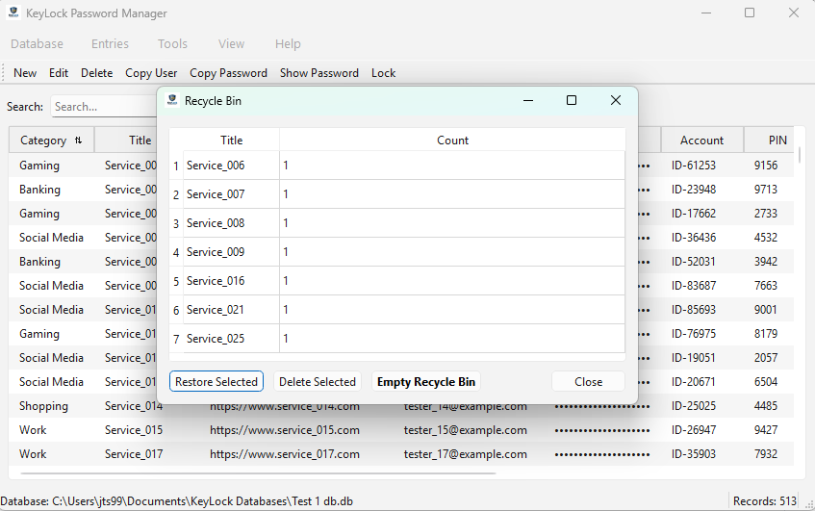
Task: Open the Database menu
Action: (x=37, y=44)
